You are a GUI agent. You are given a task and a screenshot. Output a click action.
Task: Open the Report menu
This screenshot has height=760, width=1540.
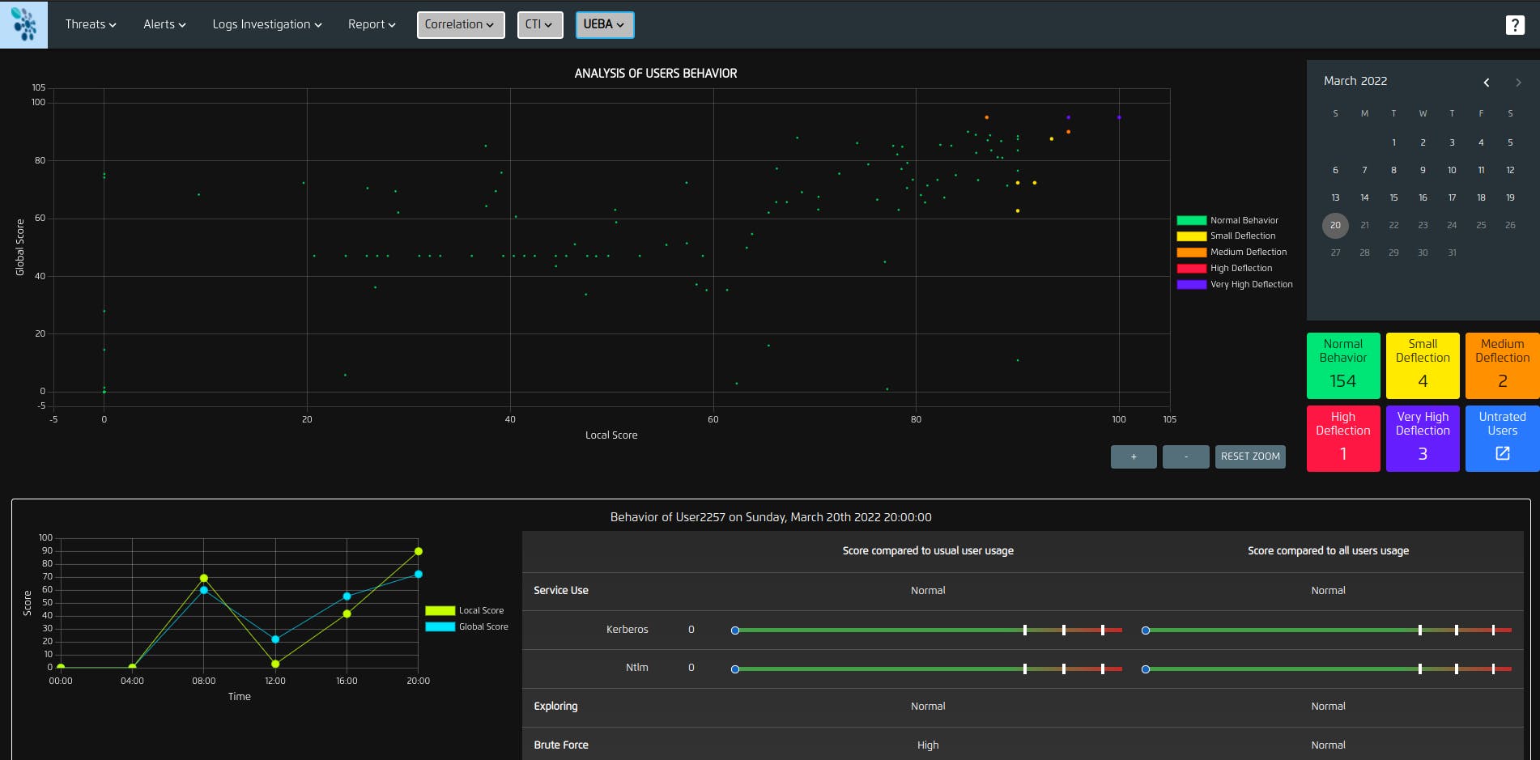click(372, 24)
